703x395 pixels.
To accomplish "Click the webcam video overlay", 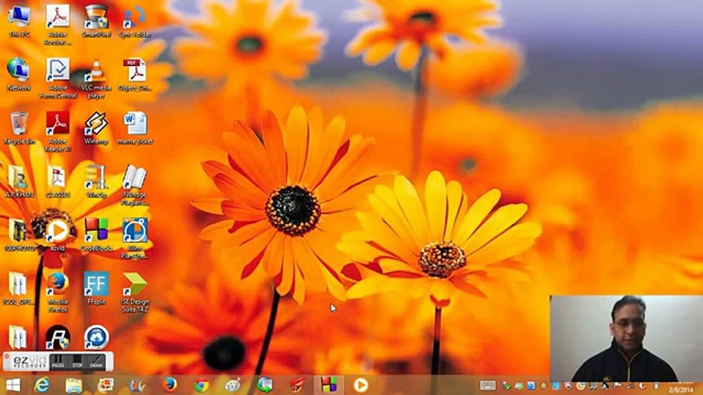I will (x=626, y=338).
